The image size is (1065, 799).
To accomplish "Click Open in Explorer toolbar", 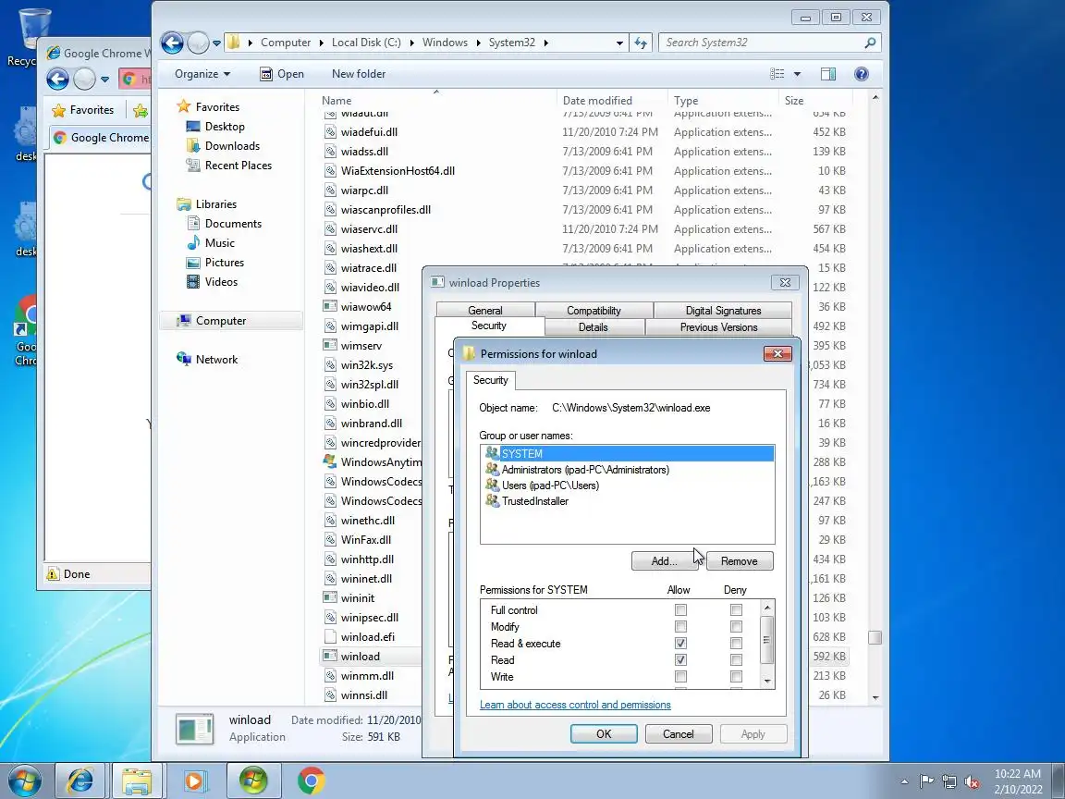I will (282, 74).
